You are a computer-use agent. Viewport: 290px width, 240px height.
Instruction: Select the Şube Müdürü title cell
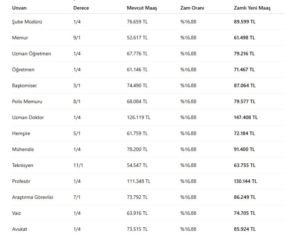pos(27,22)
